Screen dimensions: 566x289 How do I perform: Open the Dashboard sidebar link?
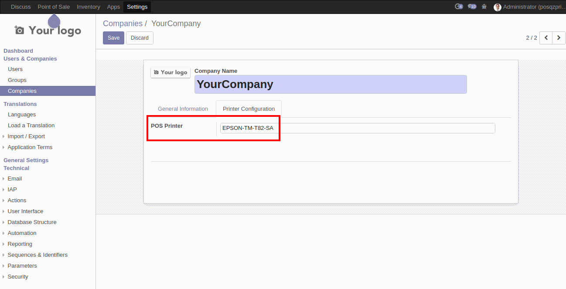click(18, 51)
